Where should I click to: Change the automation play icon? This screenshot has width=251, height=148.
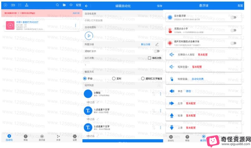tap(89, 36)
